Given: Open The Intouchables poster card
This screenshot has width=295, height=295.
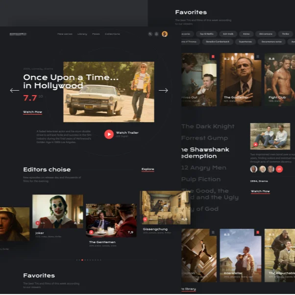Looking at the screenshot, I should (280, 255).
